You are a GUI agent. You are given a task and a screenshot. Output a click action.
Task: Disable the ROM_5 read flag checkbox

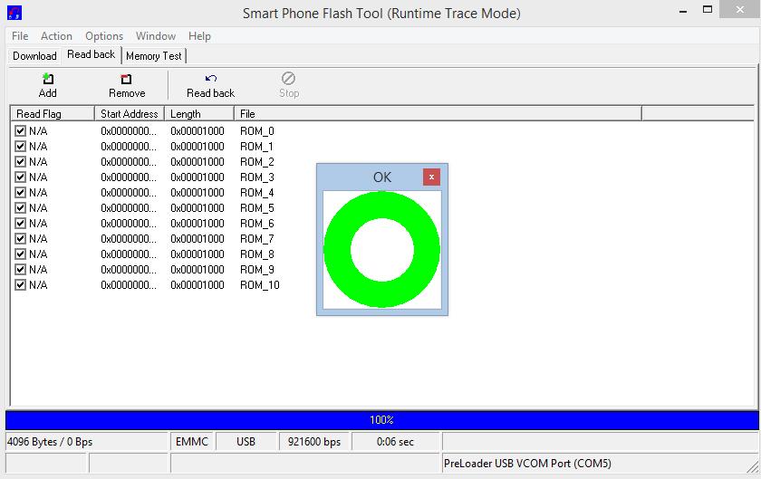pyautogui.click(x=20, y=207)
